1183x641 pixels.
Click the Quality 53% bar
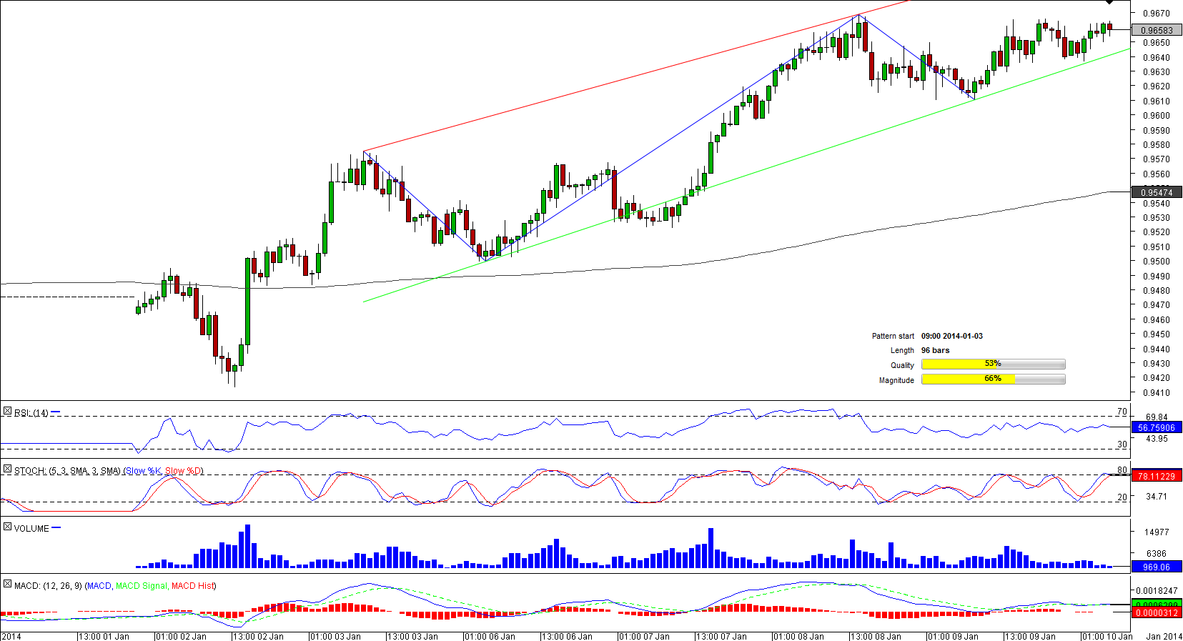tap(993, 364)
